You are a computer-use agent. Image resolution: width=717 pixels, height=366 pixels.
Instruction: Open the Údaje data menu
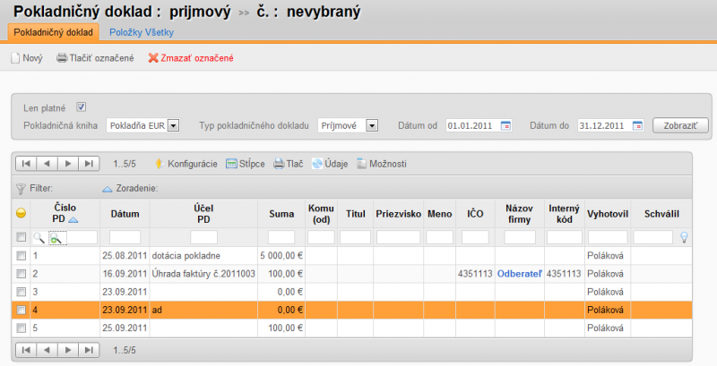click(330, 164)
